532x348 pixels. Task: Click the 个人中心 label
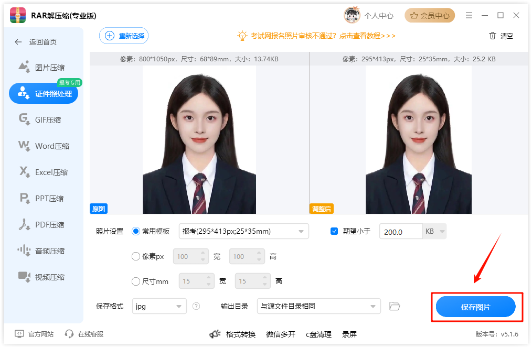pyautogui.click(x=379, y=16)
